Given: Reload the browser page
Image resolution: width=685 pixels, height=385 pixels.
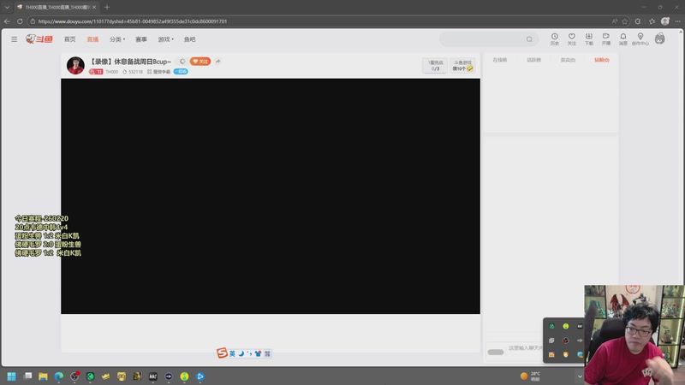Looking at the screenshot, I should [x=20, y=21].
